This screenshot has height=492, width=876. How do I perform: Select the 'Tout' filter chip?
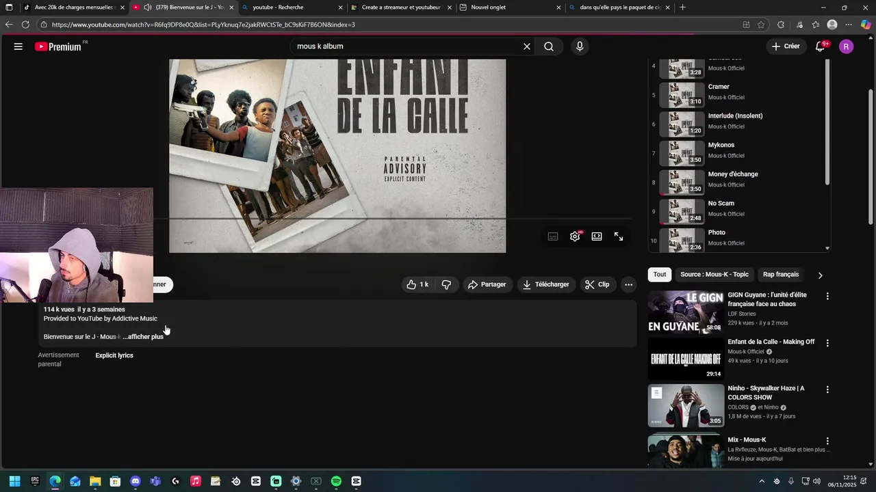tap(660, 275)
